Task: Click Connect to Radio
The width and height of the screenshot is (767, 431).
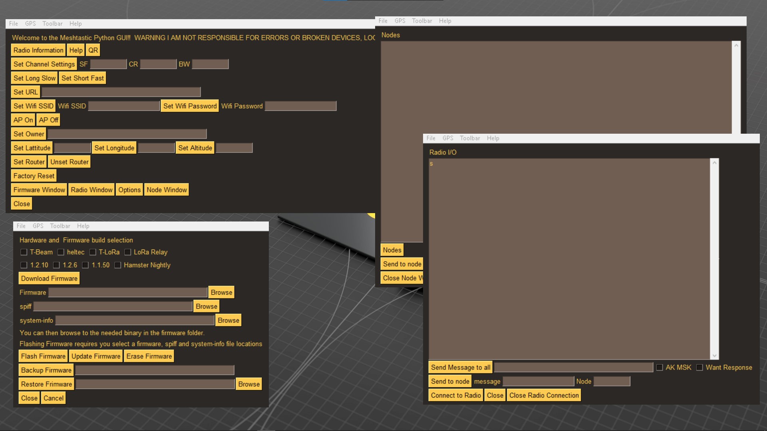Action: (455, 395)
